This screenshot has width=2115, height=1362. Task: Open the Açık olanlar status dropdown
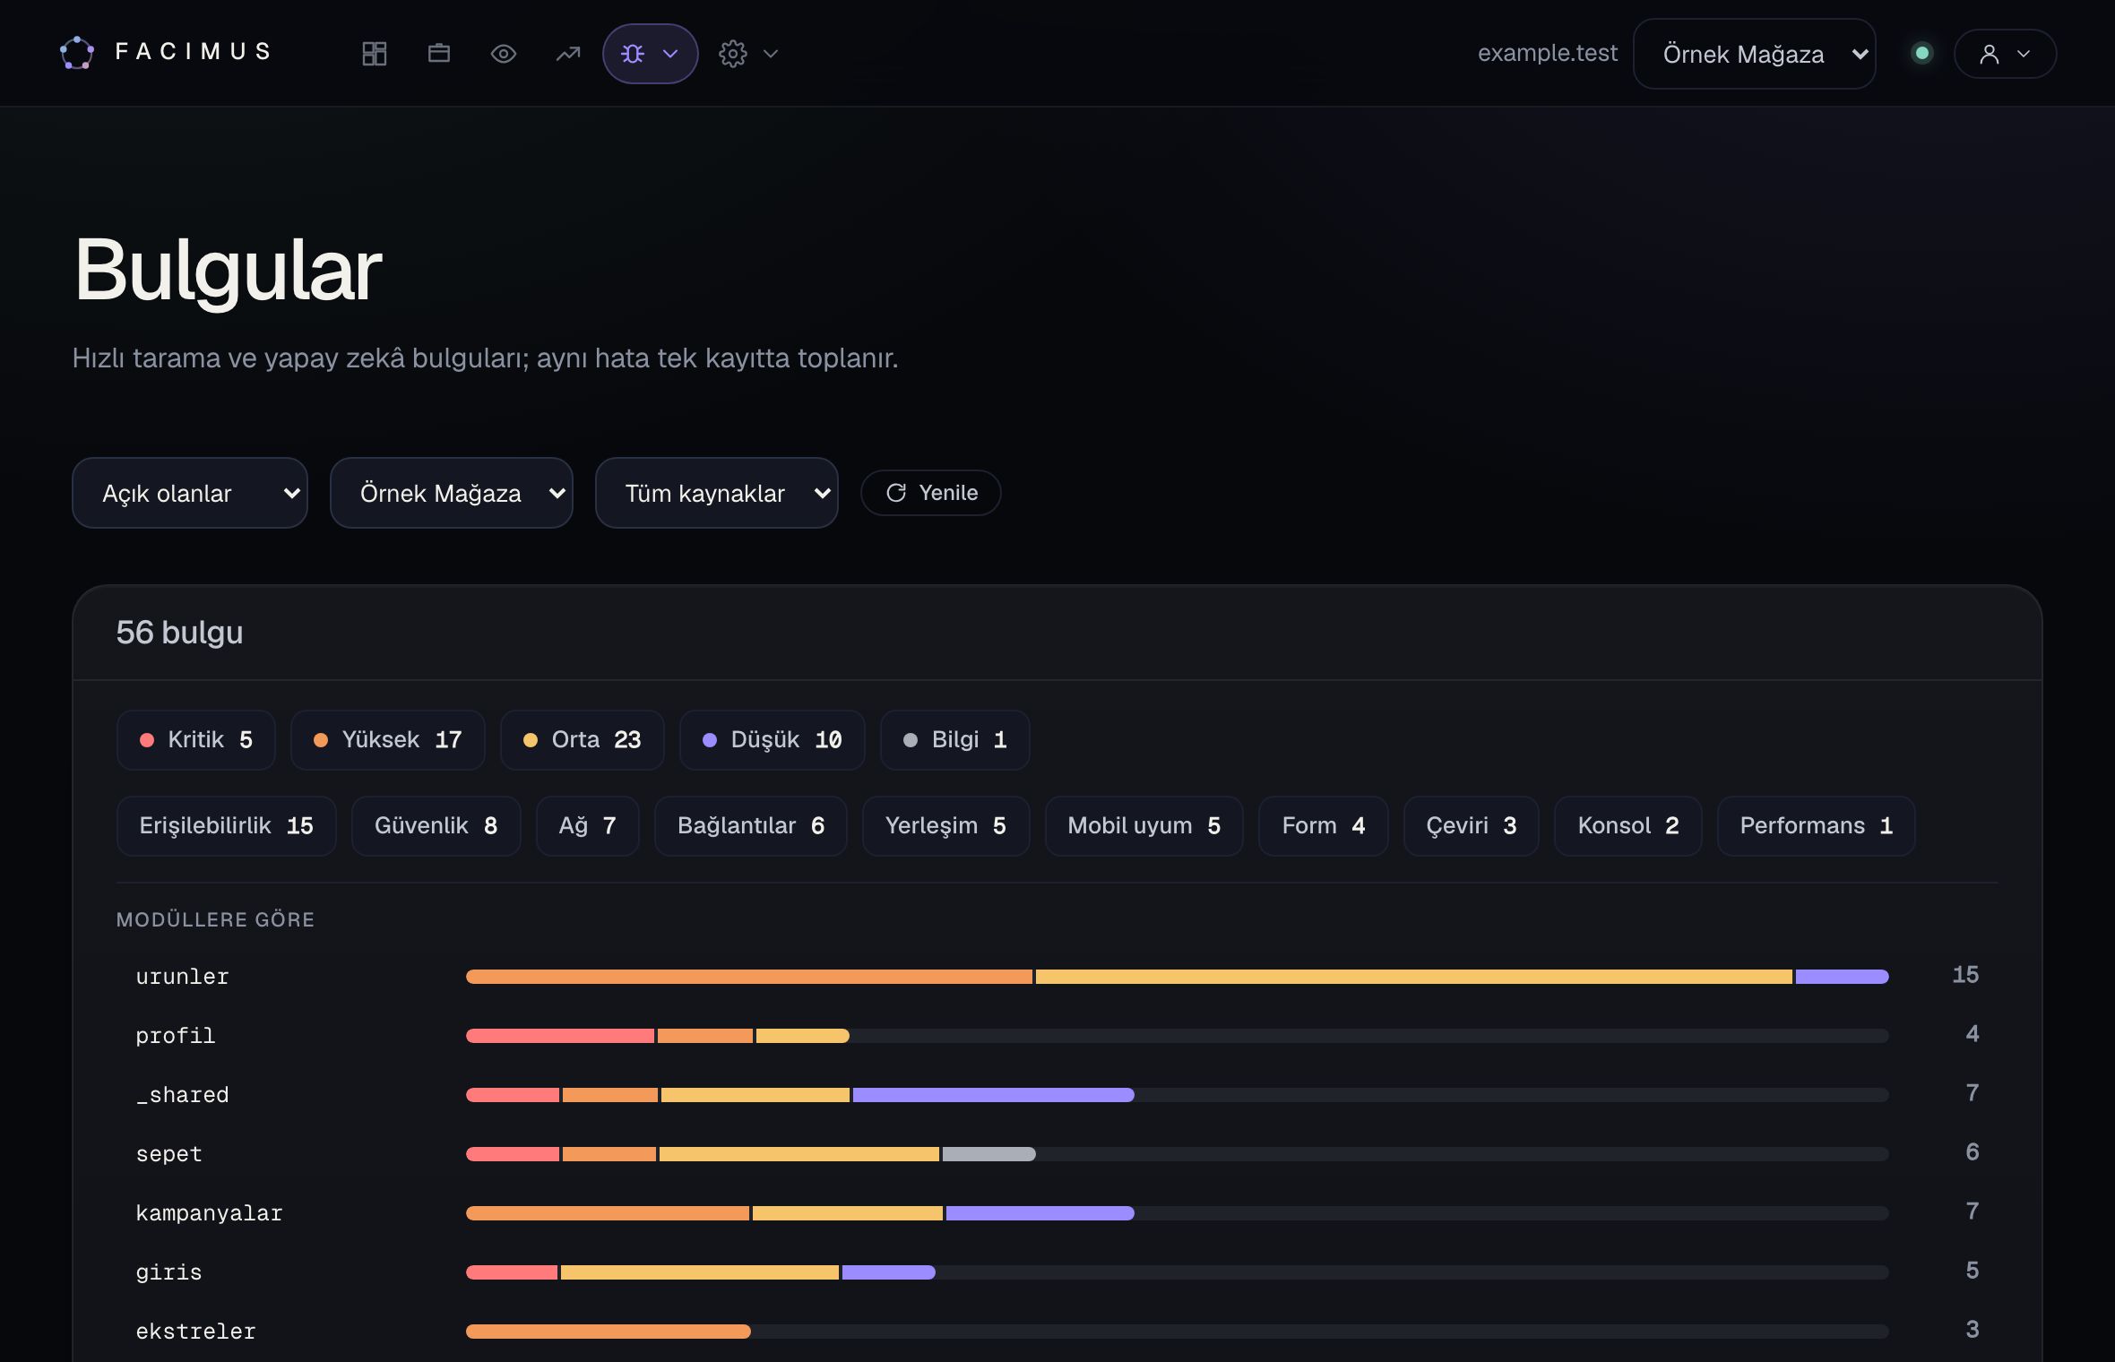pos(190,493)
